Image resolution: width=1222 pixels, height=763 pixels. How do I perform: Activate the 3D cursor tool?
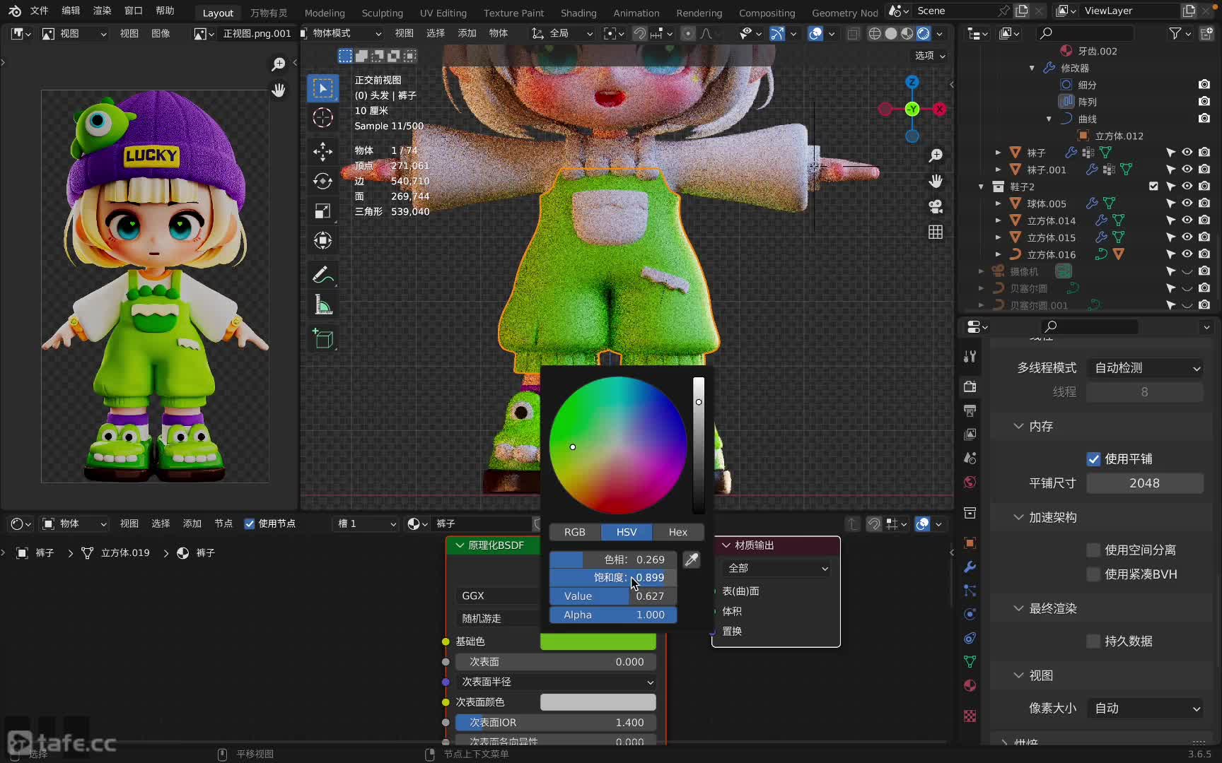coord(323,117)
